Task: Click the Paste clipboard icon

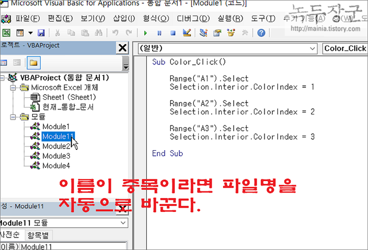Action: [85, 33]
